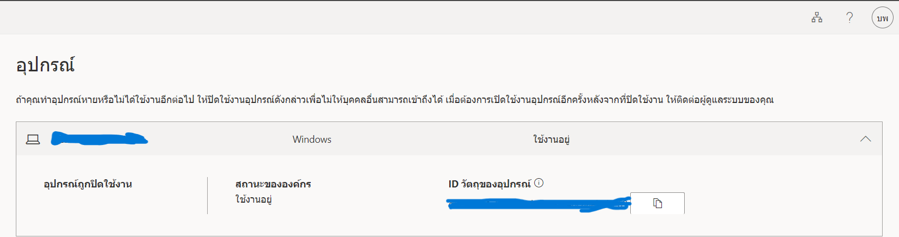
Task: Click the อุปกรณ์ถูกปิดใช้งาน option
Action: click(x=88, y=184)
